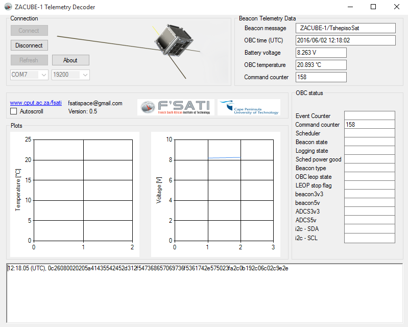Select the OBC temperature value field
The image size is (408, 327).
pos(321,65)
